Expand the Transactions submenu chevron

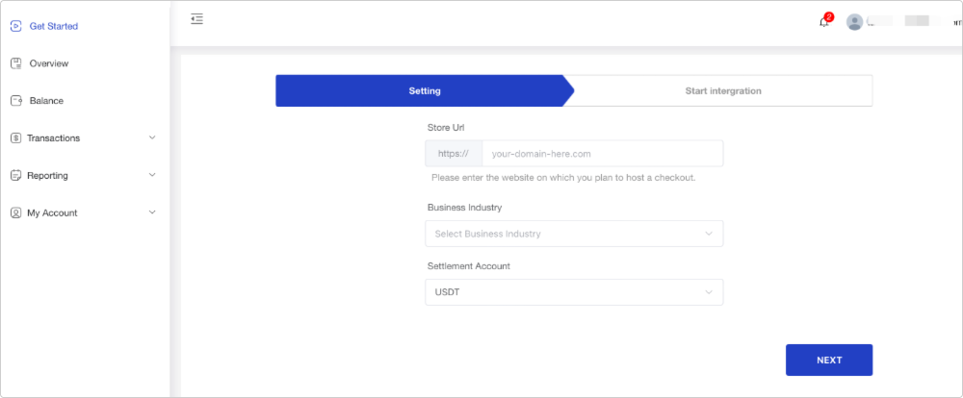[x=152, y=137]
